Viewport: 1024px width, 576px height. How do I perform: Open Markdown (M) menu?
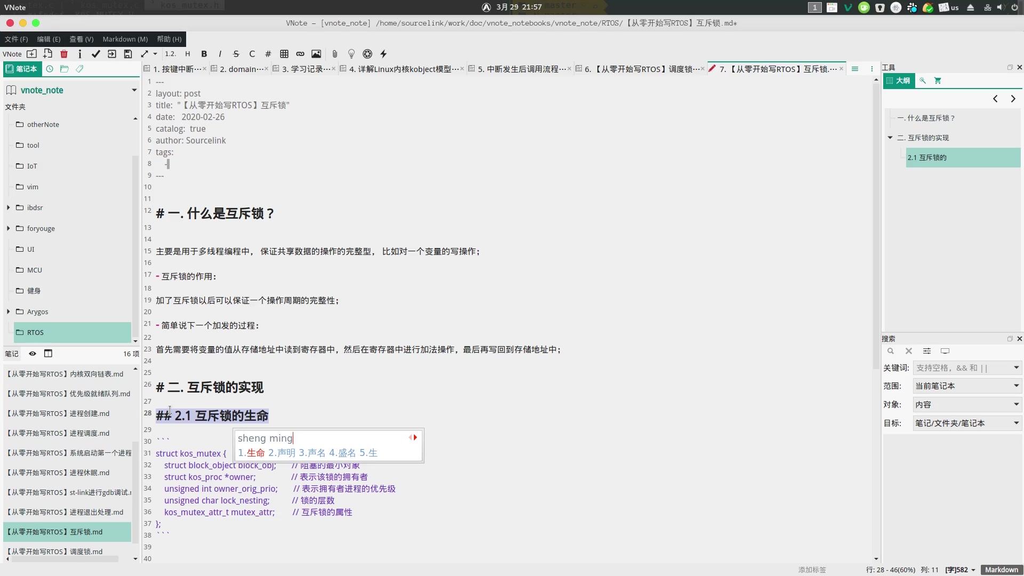pos(125,39)
